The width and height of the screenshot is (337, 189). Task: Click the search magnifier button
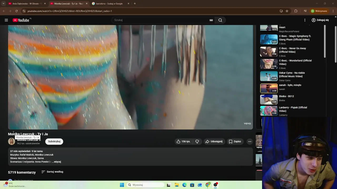pyautogui.click(x=220, y=20)
